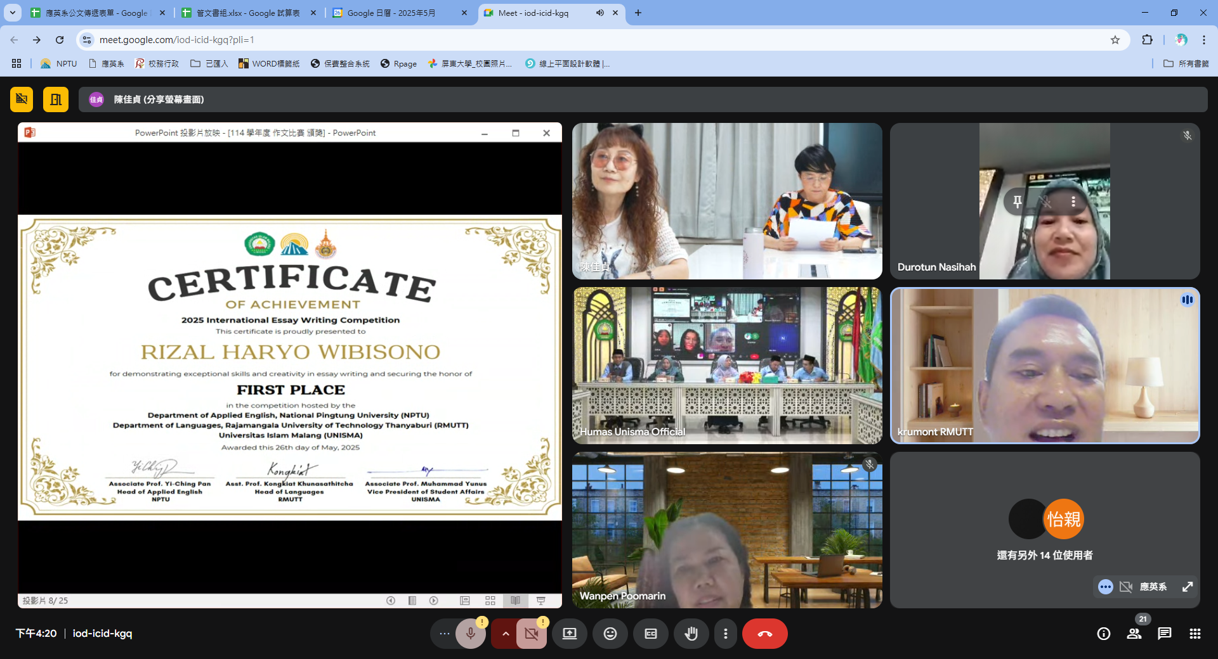Bookmark this page with the star icon
The height and width of the screenshot is (659, 1218).
pos(1115,40)
